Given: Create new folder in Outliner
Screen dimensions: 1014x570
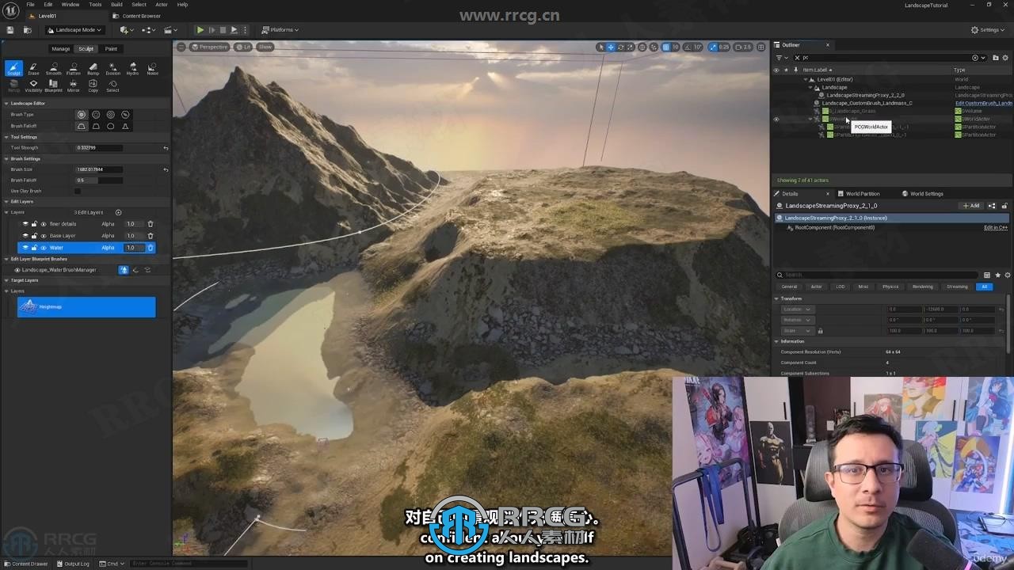Looking at the screenshot, I should pyautogui.click(x=995, y=57).
